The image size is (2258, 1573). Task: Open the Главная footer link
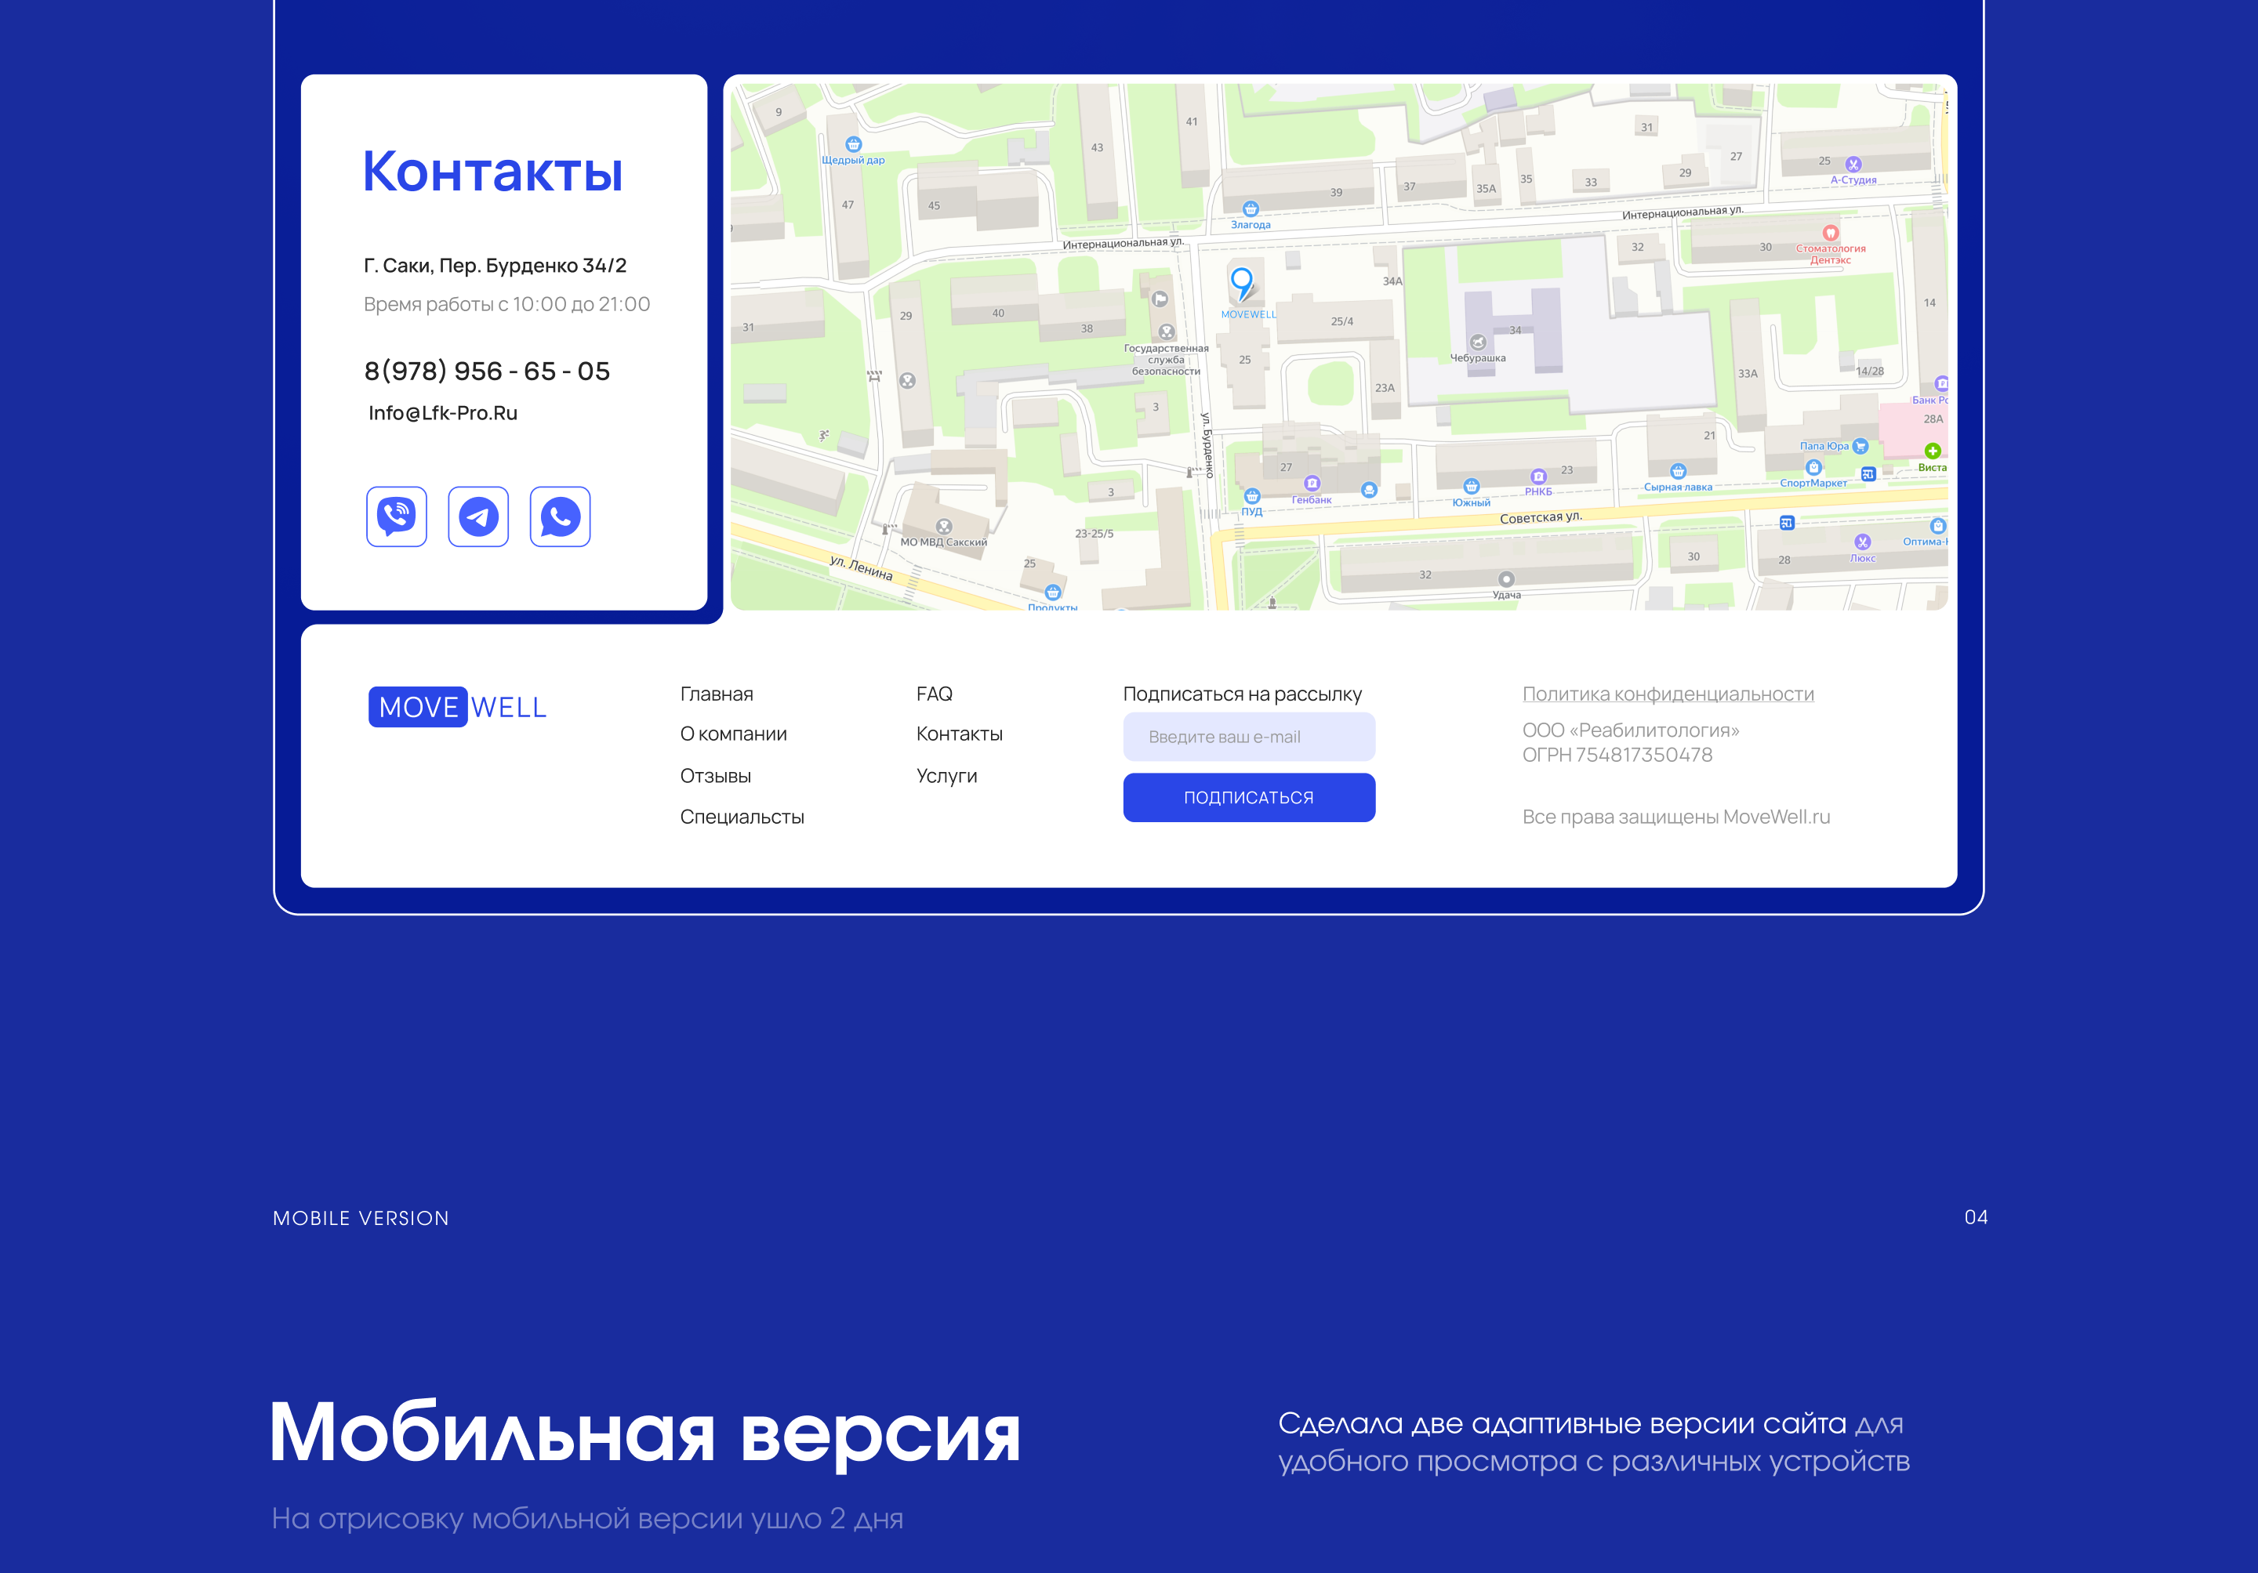716,694
